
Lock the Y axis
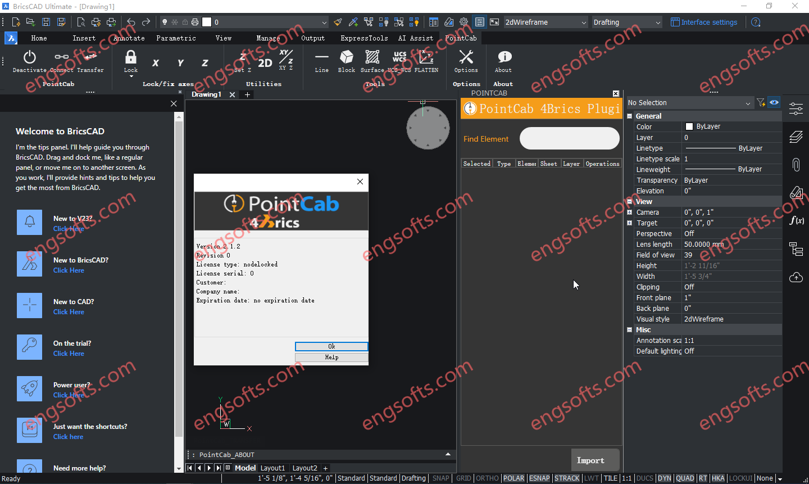[180, 63]
